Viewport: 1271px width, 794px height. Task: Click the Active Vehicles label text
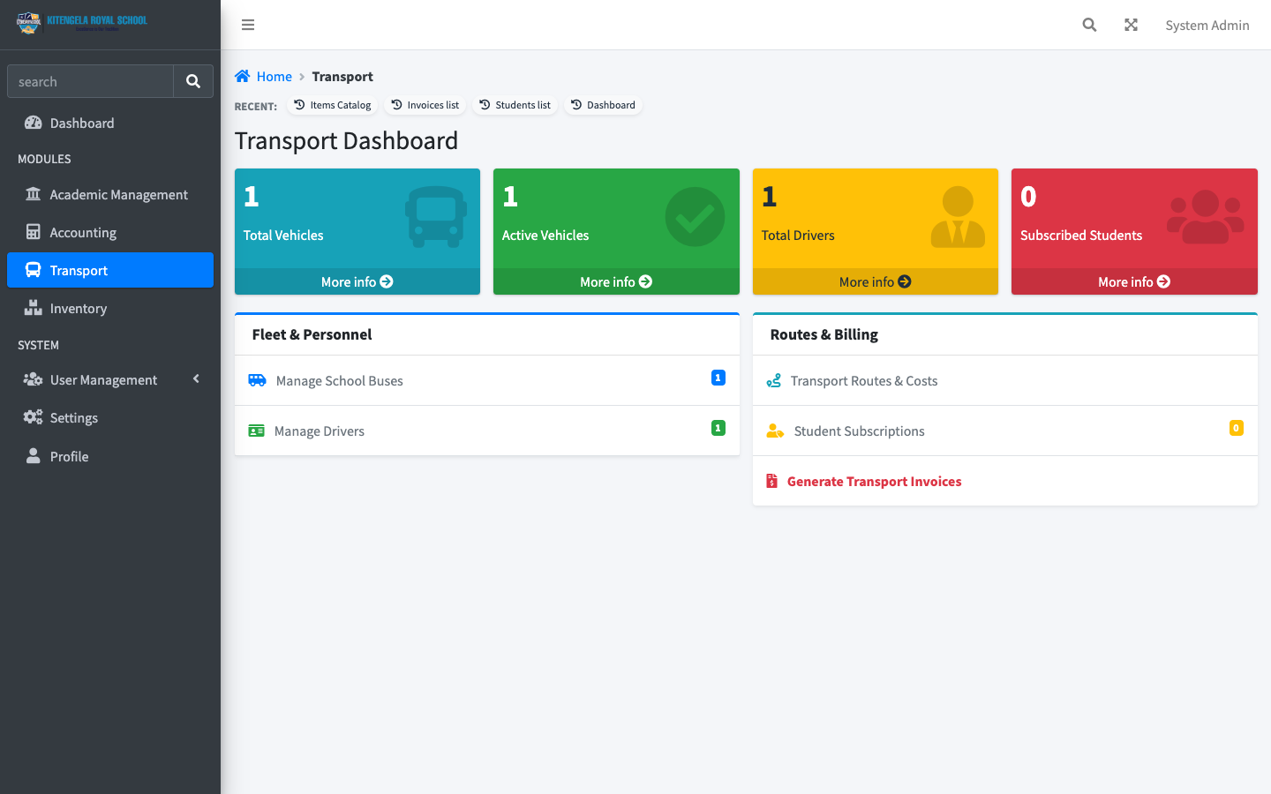pyautogui.click(x=545, y=236)
